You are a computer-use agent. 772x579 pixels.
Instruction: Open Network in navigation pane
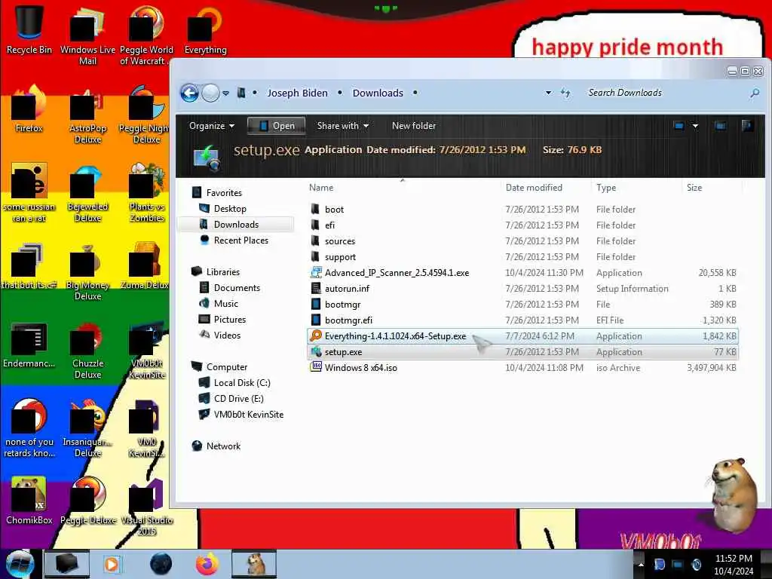[223, 446]
